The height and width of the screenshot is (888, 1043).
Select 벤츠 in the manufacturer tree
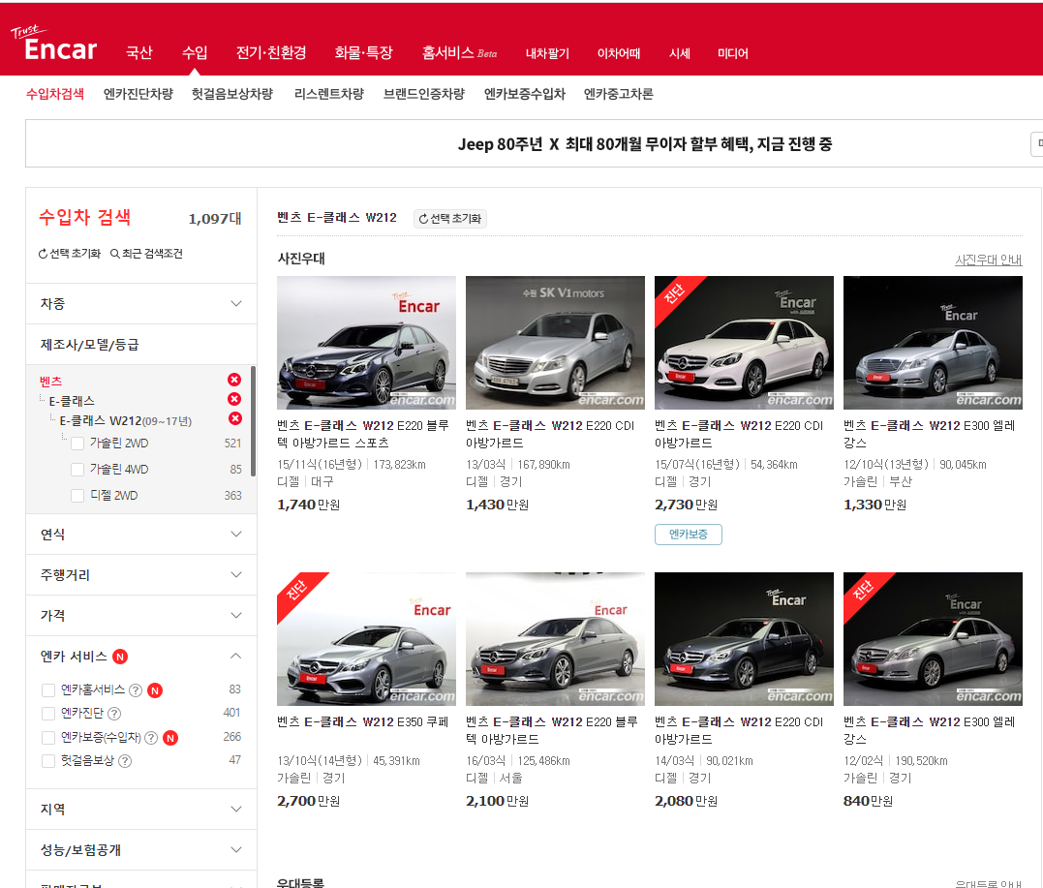point(50,382)
